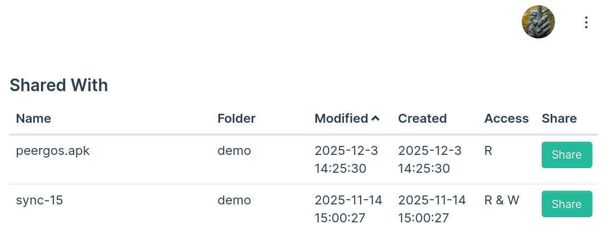
Task: Open the sync-15 entry
Action: click(x=39, y=200)
